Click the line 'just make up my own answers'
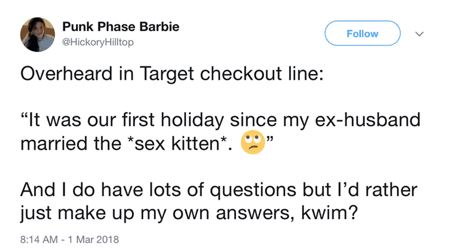 point(189,214)
